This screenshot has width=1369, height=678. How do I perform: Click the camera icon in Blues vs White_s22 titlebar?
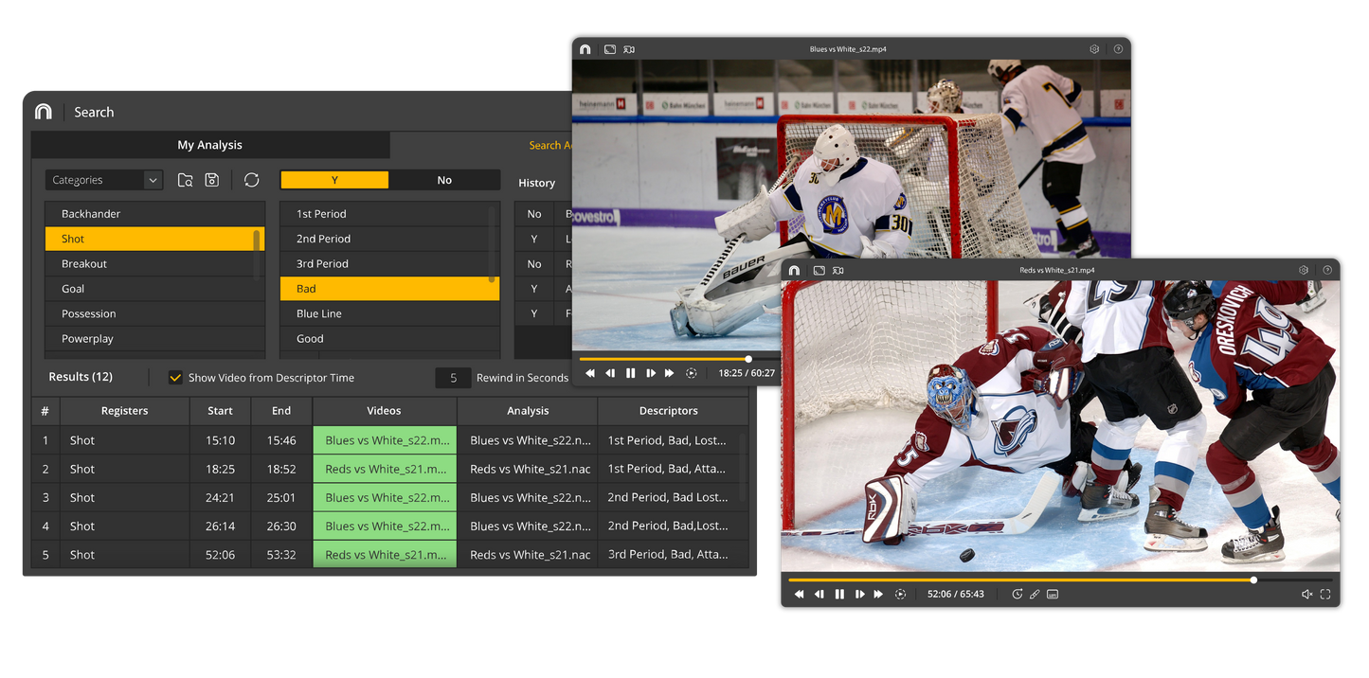coord(629,49)
